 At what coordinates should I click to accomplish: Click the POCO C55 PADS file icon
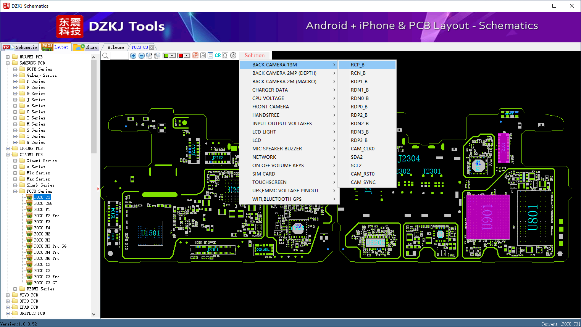[x=29, y=203]
